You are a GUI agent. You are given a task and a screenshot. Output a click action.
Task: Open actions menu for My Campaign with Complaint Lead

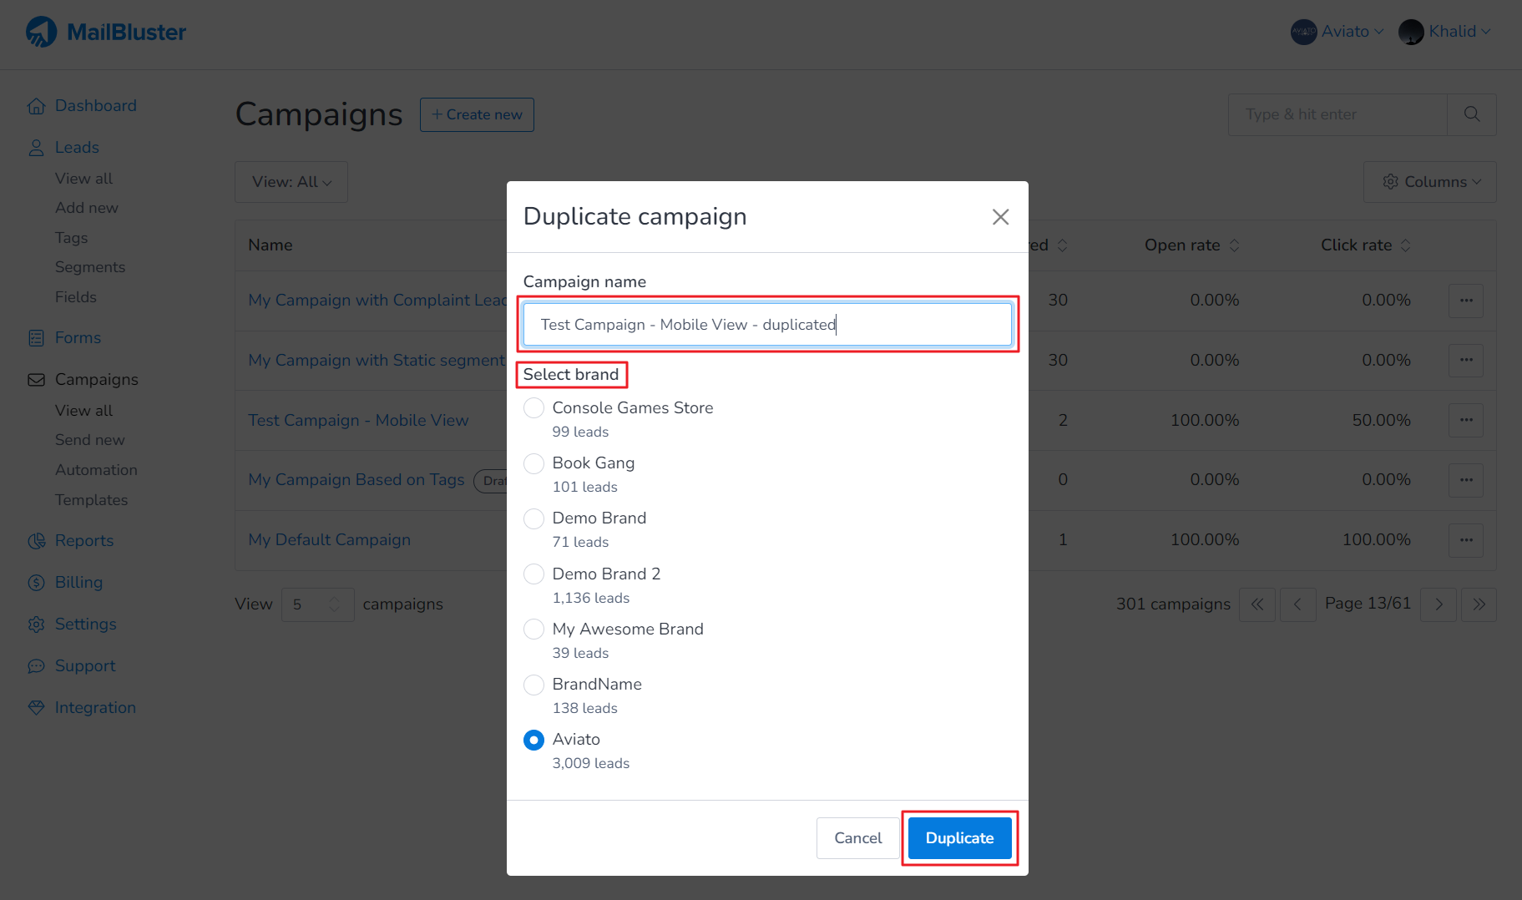tap(1466, 301)
